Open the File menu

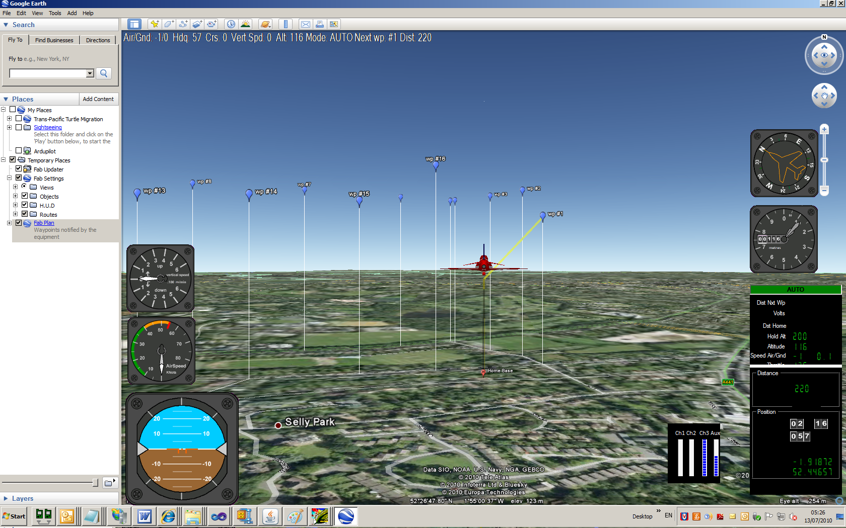tap(7, 13)
